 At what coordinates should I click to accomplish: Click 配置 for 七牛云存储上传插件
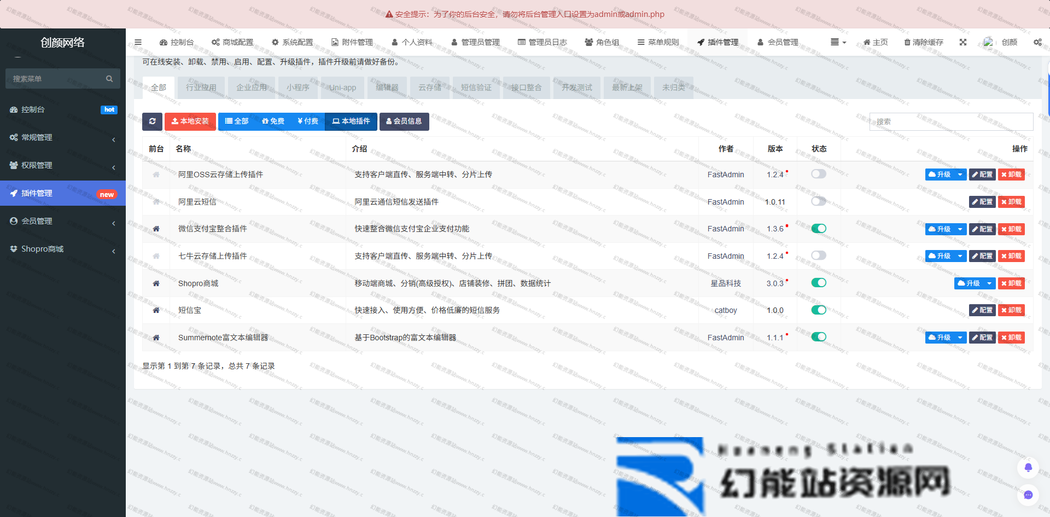pos(982,256)
